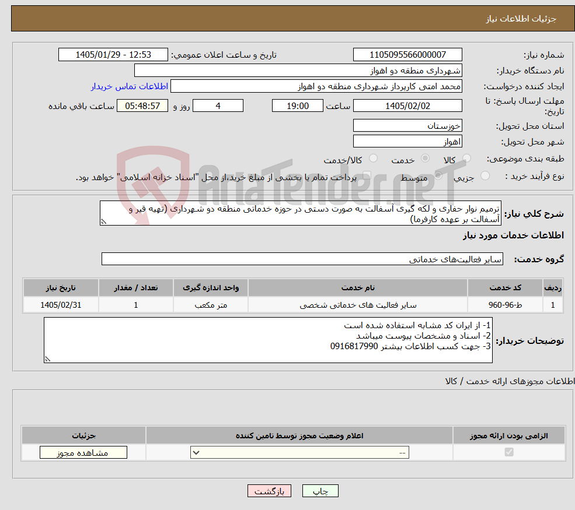
Task: Click the announcement date 1405/01/29 field
Action: pos(113,55)
